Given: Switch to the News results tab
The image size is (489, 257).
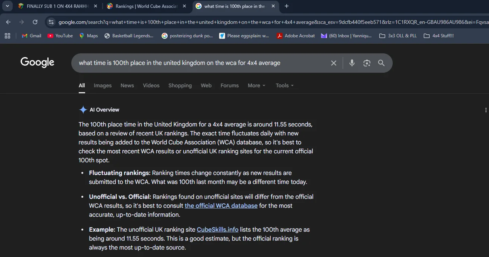Looking at the screenshot, I should point(127,85).
